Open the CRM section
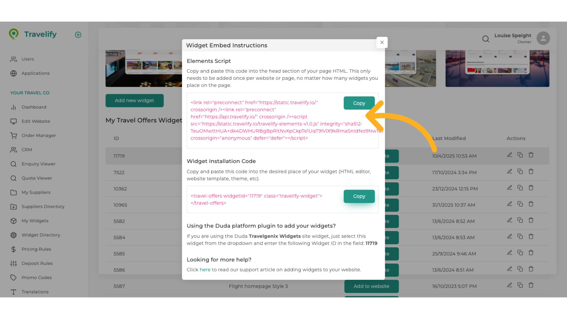 click(27, 149)
